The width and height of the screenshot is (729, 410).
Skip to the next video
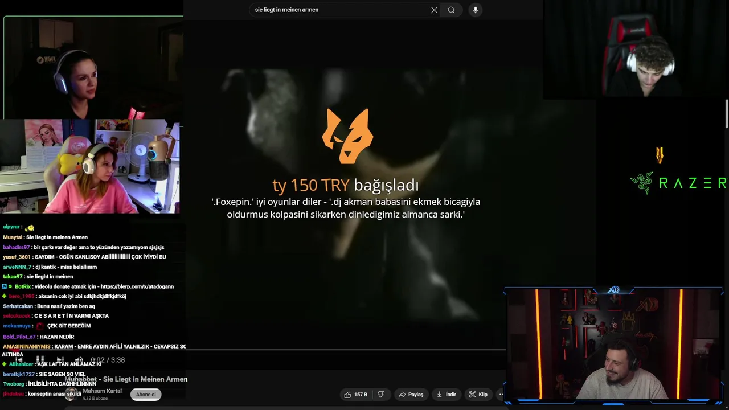tap(60, 360)
